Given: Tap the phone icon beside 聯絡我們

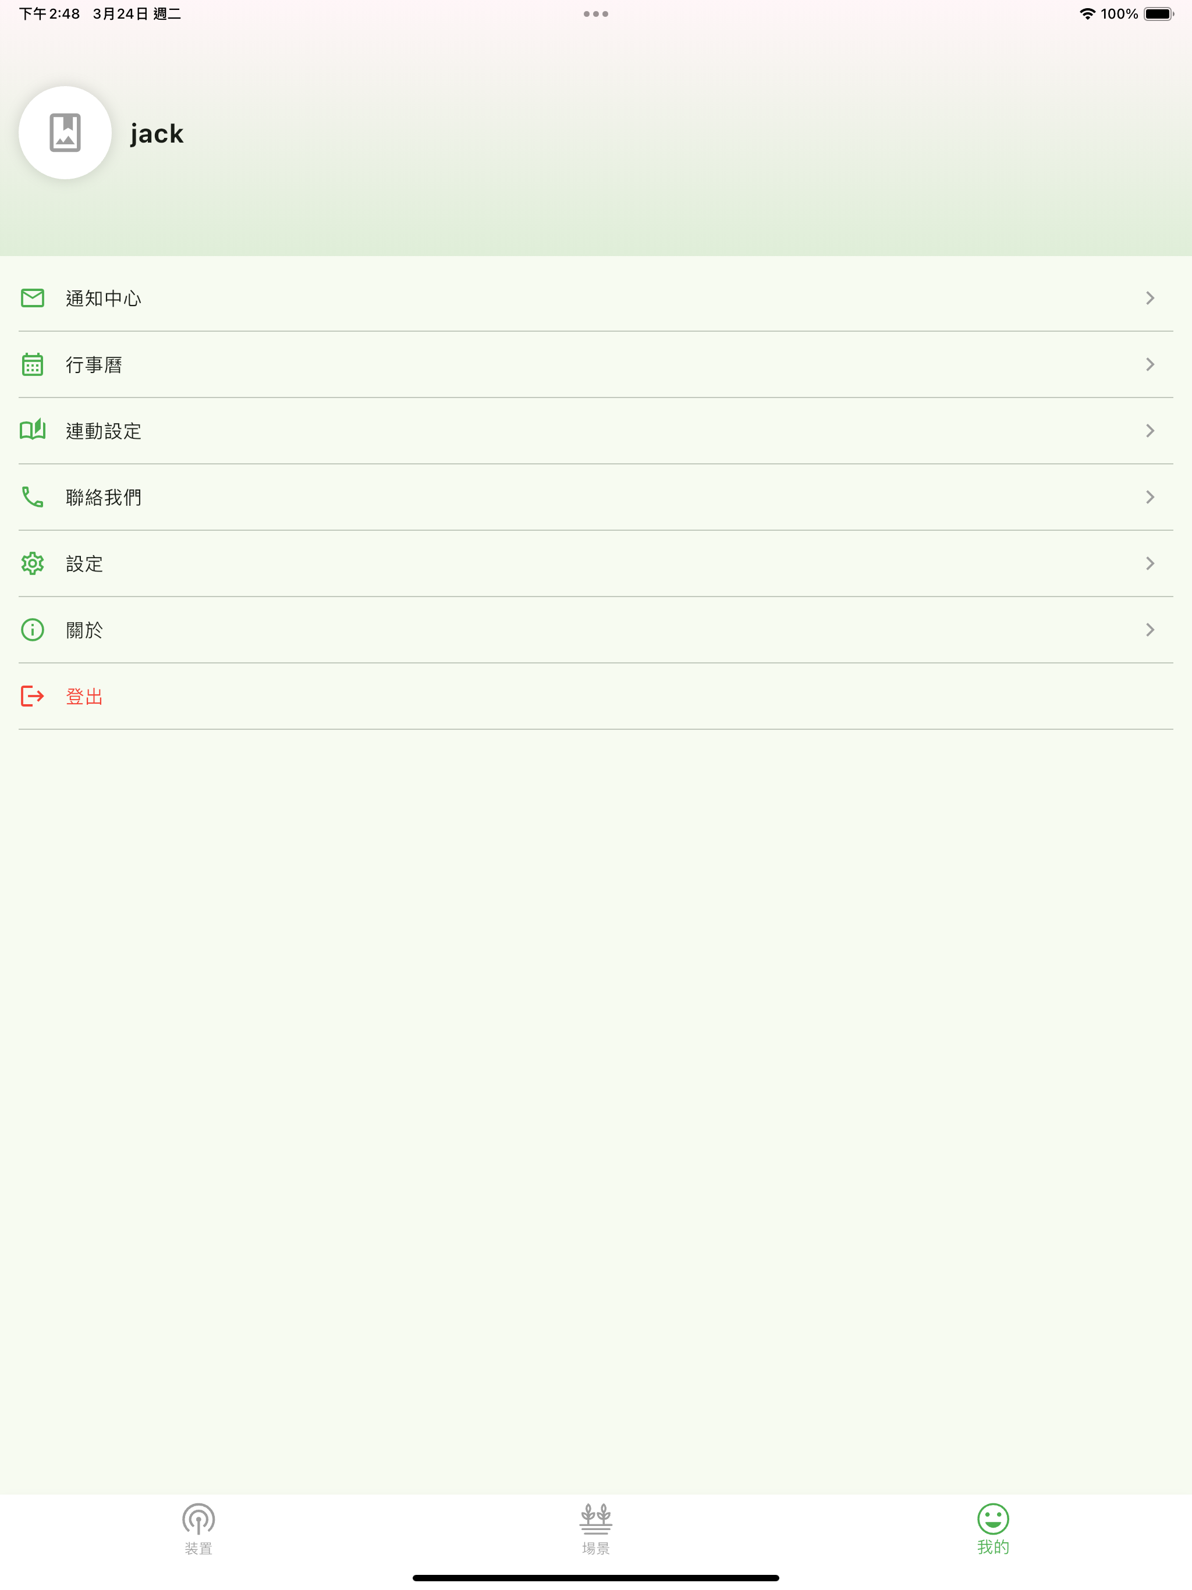Looking at the screenshot, I should click(33, 496).
